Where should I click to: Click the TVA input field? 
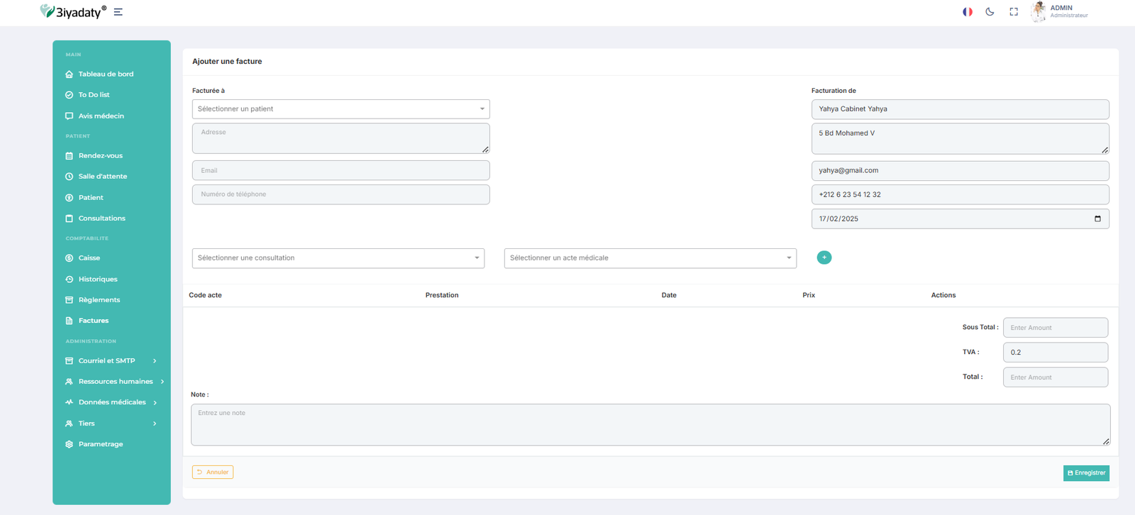click(1055, 353)
